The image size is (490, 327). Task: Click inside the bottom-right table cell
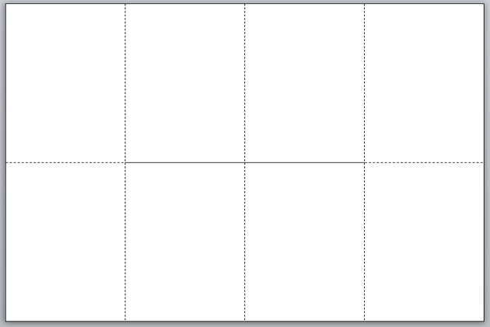point(424,242)
